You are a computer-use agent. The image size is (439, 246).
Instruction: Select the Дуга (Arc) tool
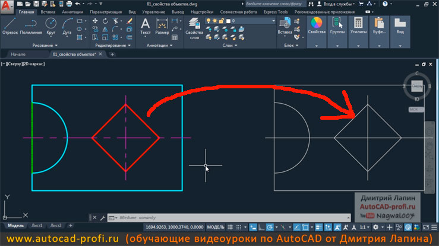67,26
